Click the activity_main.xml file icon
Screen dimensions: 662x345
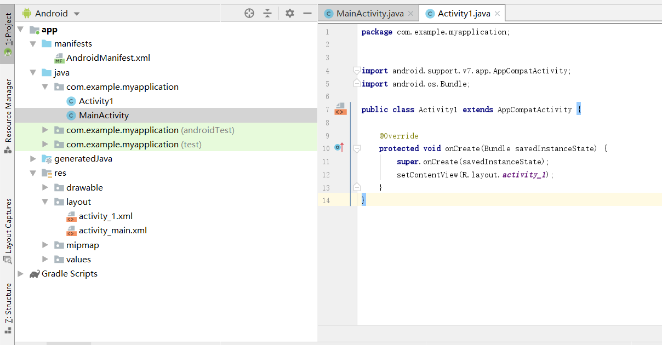[71, 231]
